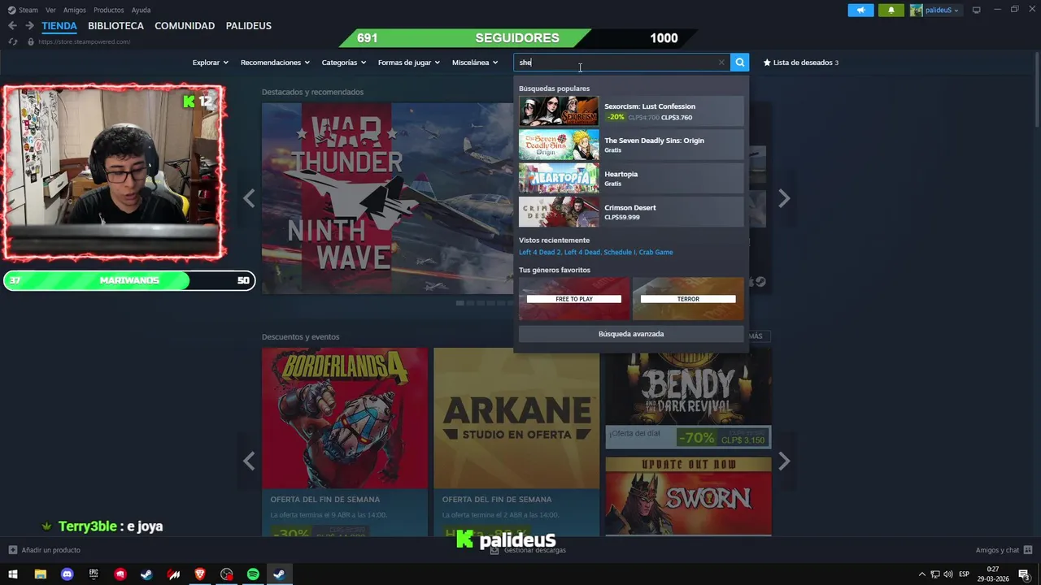Click the volume icon in system tray
This screenshot has width=1041, height=585.
(948, 574)
